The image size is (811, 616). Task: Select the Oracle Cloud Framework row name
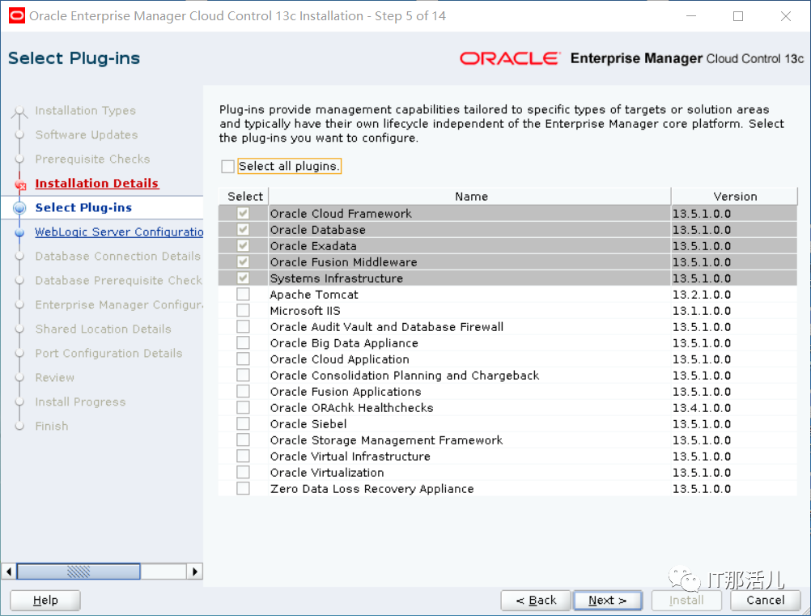(x=341, y=214)
